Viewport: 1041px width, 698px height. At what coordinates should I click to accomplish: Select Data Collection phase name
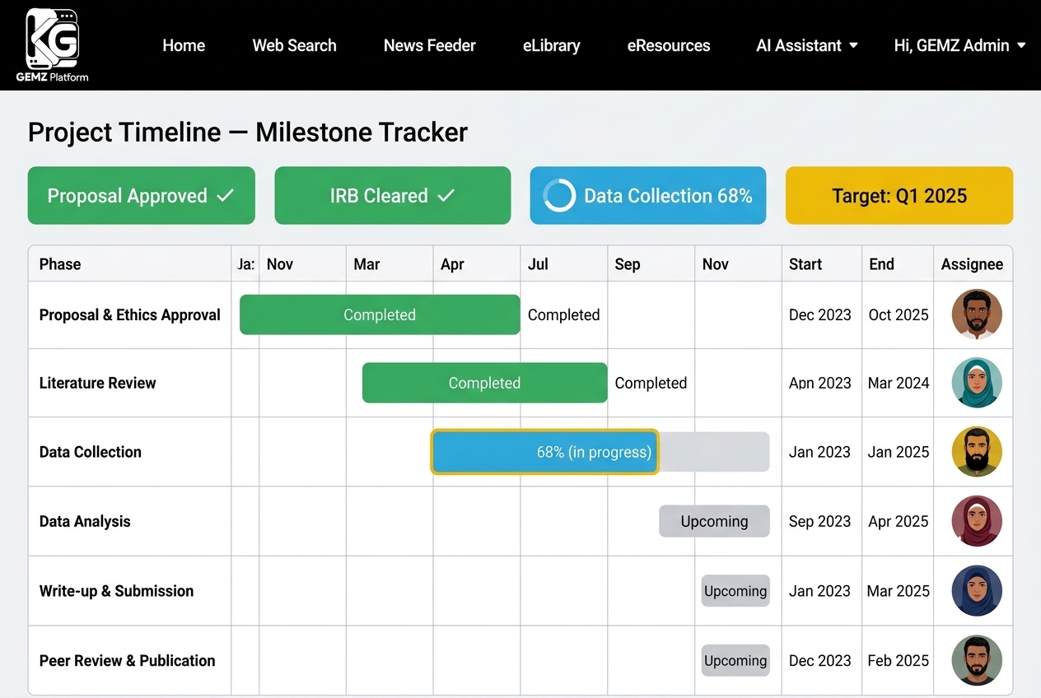point(91,452)
